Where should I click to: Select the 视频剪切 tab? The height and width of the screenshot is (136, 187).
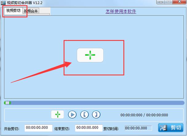(x=13, y=11)
